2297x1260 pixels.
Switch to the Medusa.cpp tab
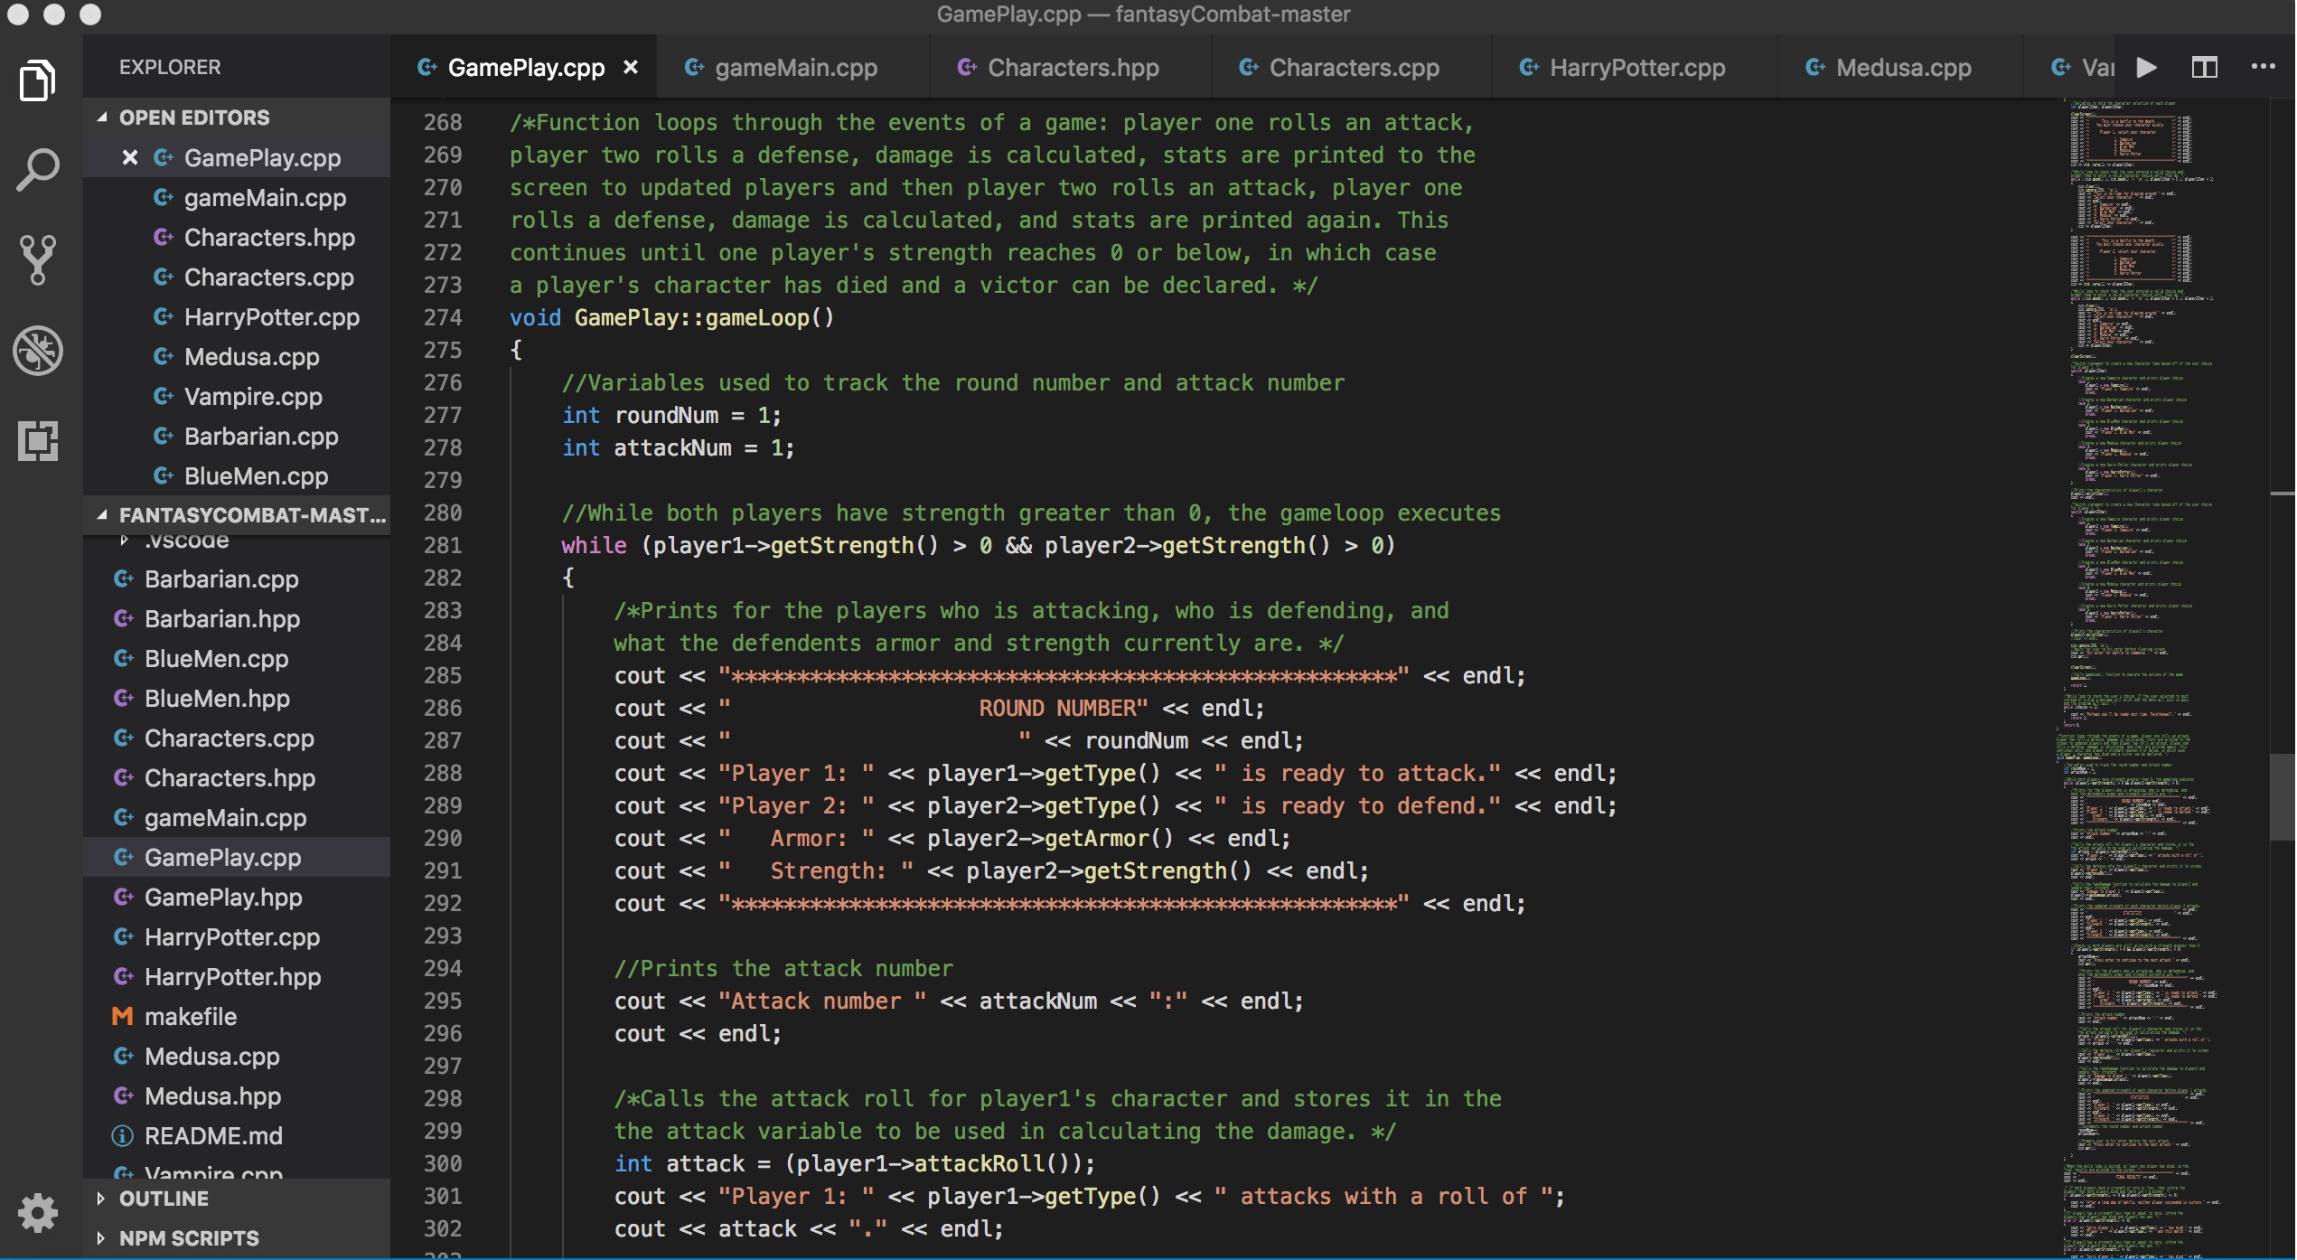click(1902, 68)
